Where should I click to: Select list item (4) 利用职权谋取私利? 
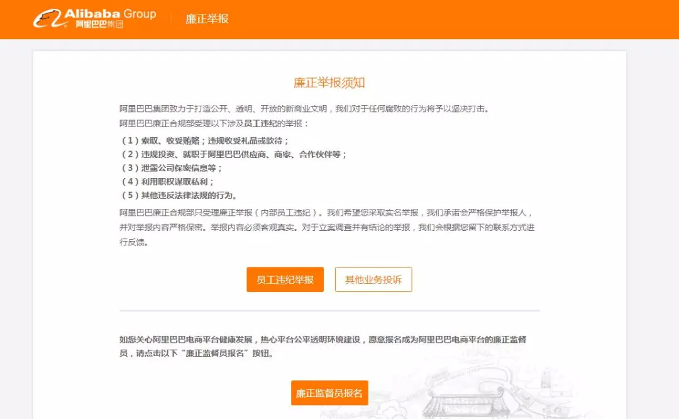pyautogui.click(x=167, y=182)
